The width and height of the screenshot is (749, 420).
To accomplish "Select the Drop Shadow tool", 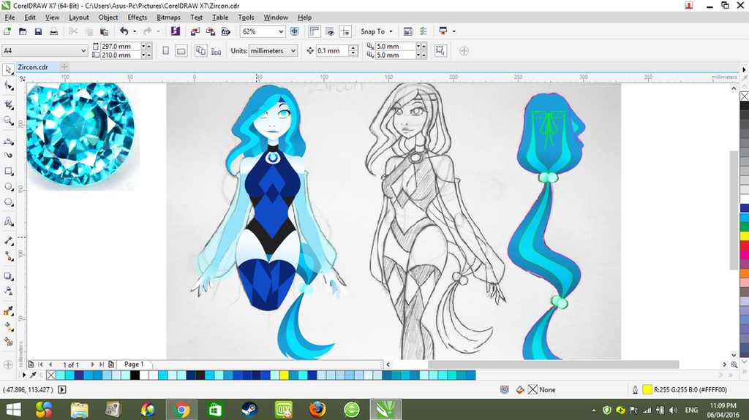I will [8, 276].
